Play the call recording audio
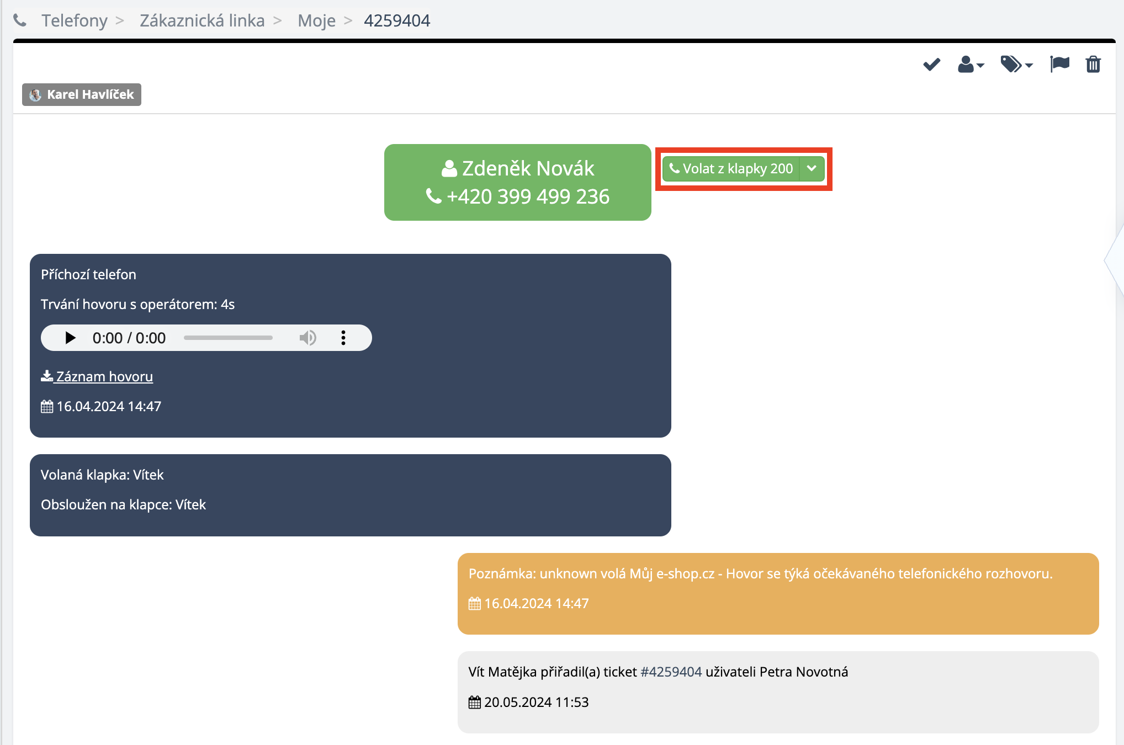Screen dimensions: 1124x745 pyautogui.click(x=70, y=338)
